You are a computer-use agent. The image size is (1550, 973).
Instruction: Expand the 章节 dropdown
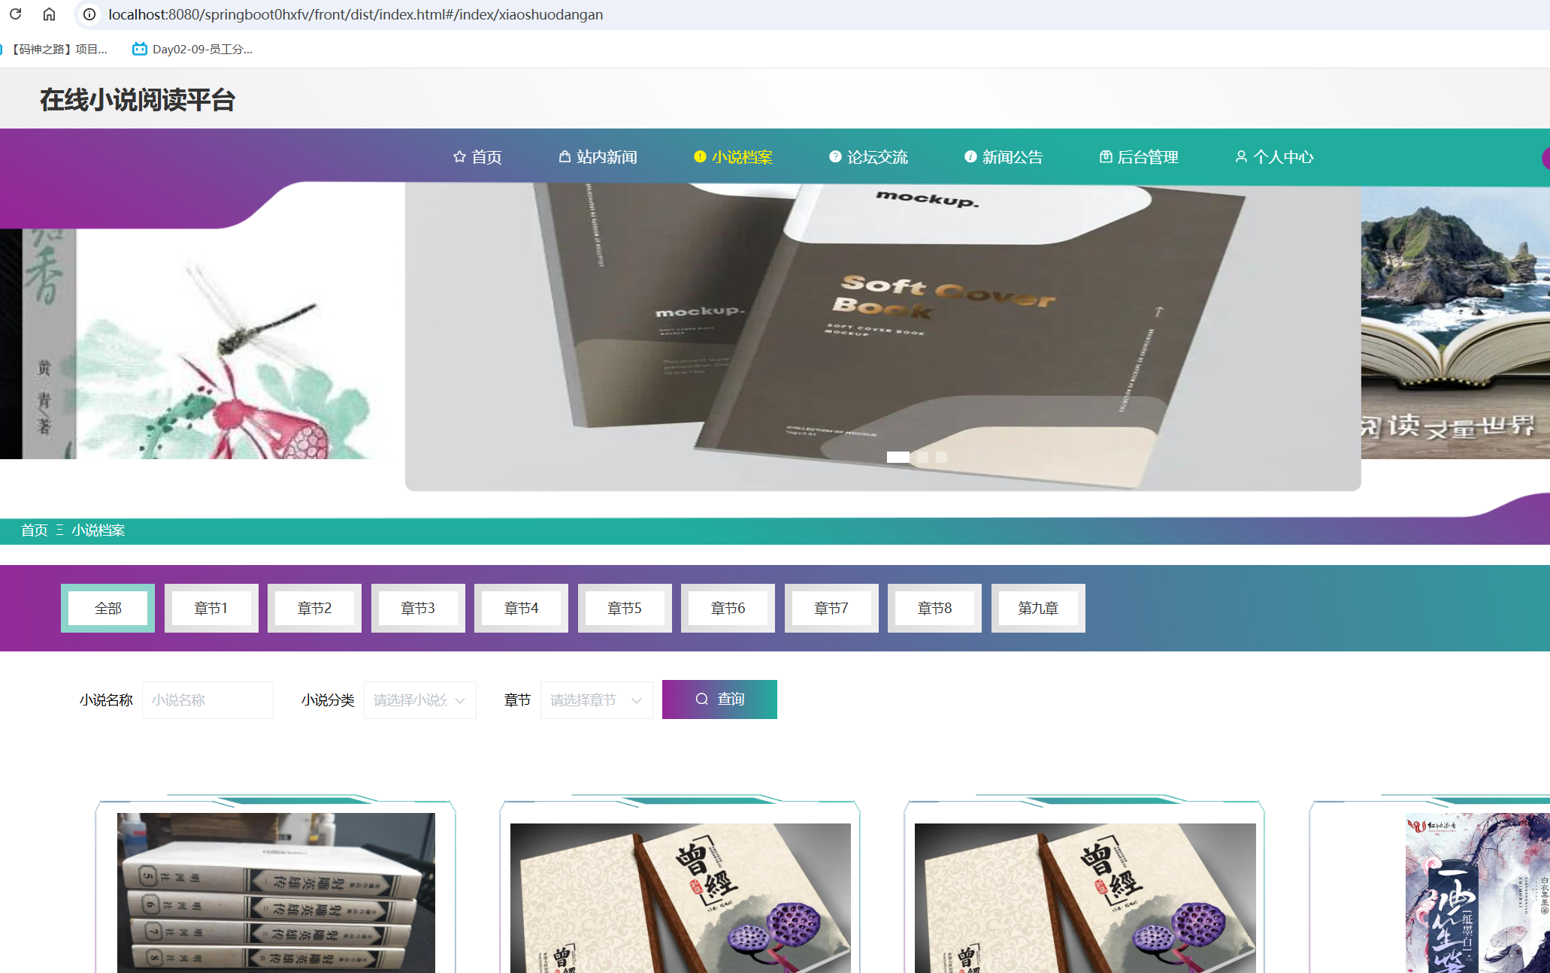click(597, 700)
